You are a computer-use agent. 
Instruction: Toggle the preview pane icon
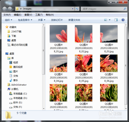[116, 20]
